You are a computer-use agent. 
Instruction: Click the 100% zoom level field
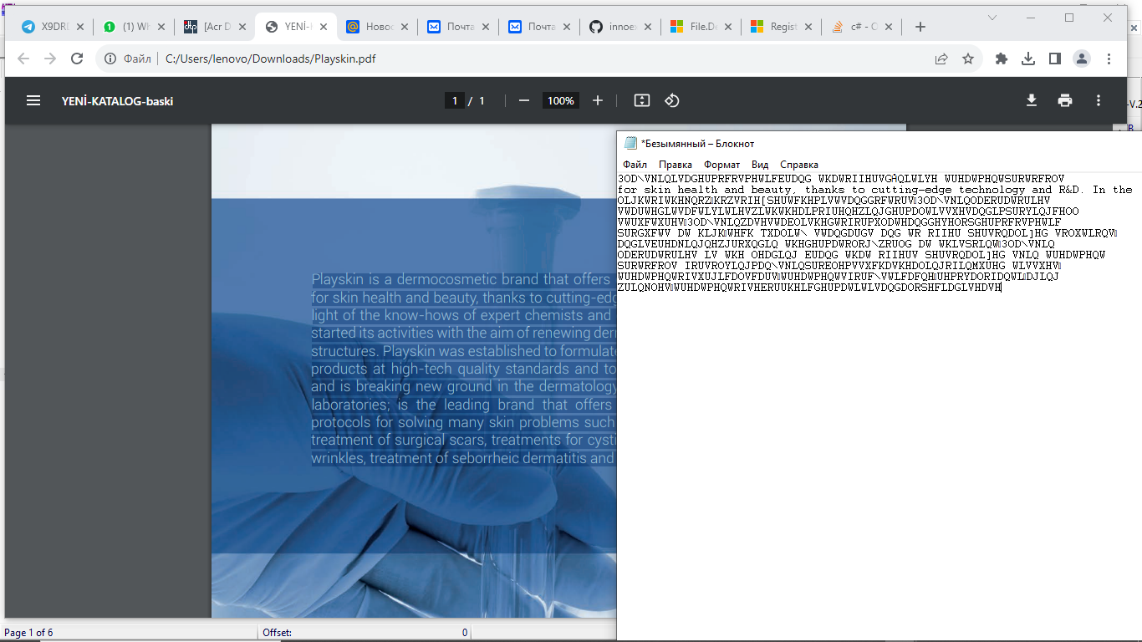click(x=561, y=100)
